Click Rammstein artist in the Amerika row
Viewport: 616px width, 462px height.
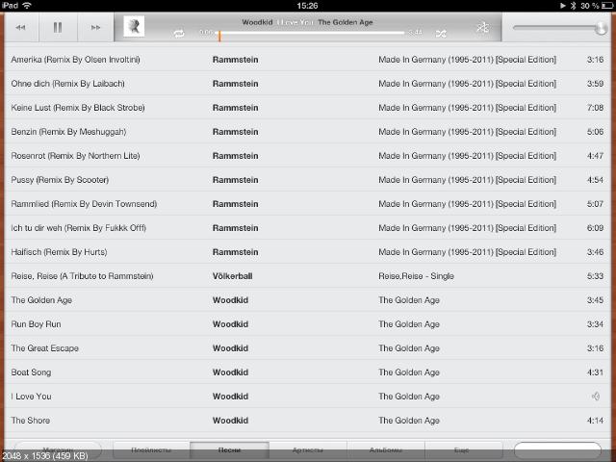235,60
